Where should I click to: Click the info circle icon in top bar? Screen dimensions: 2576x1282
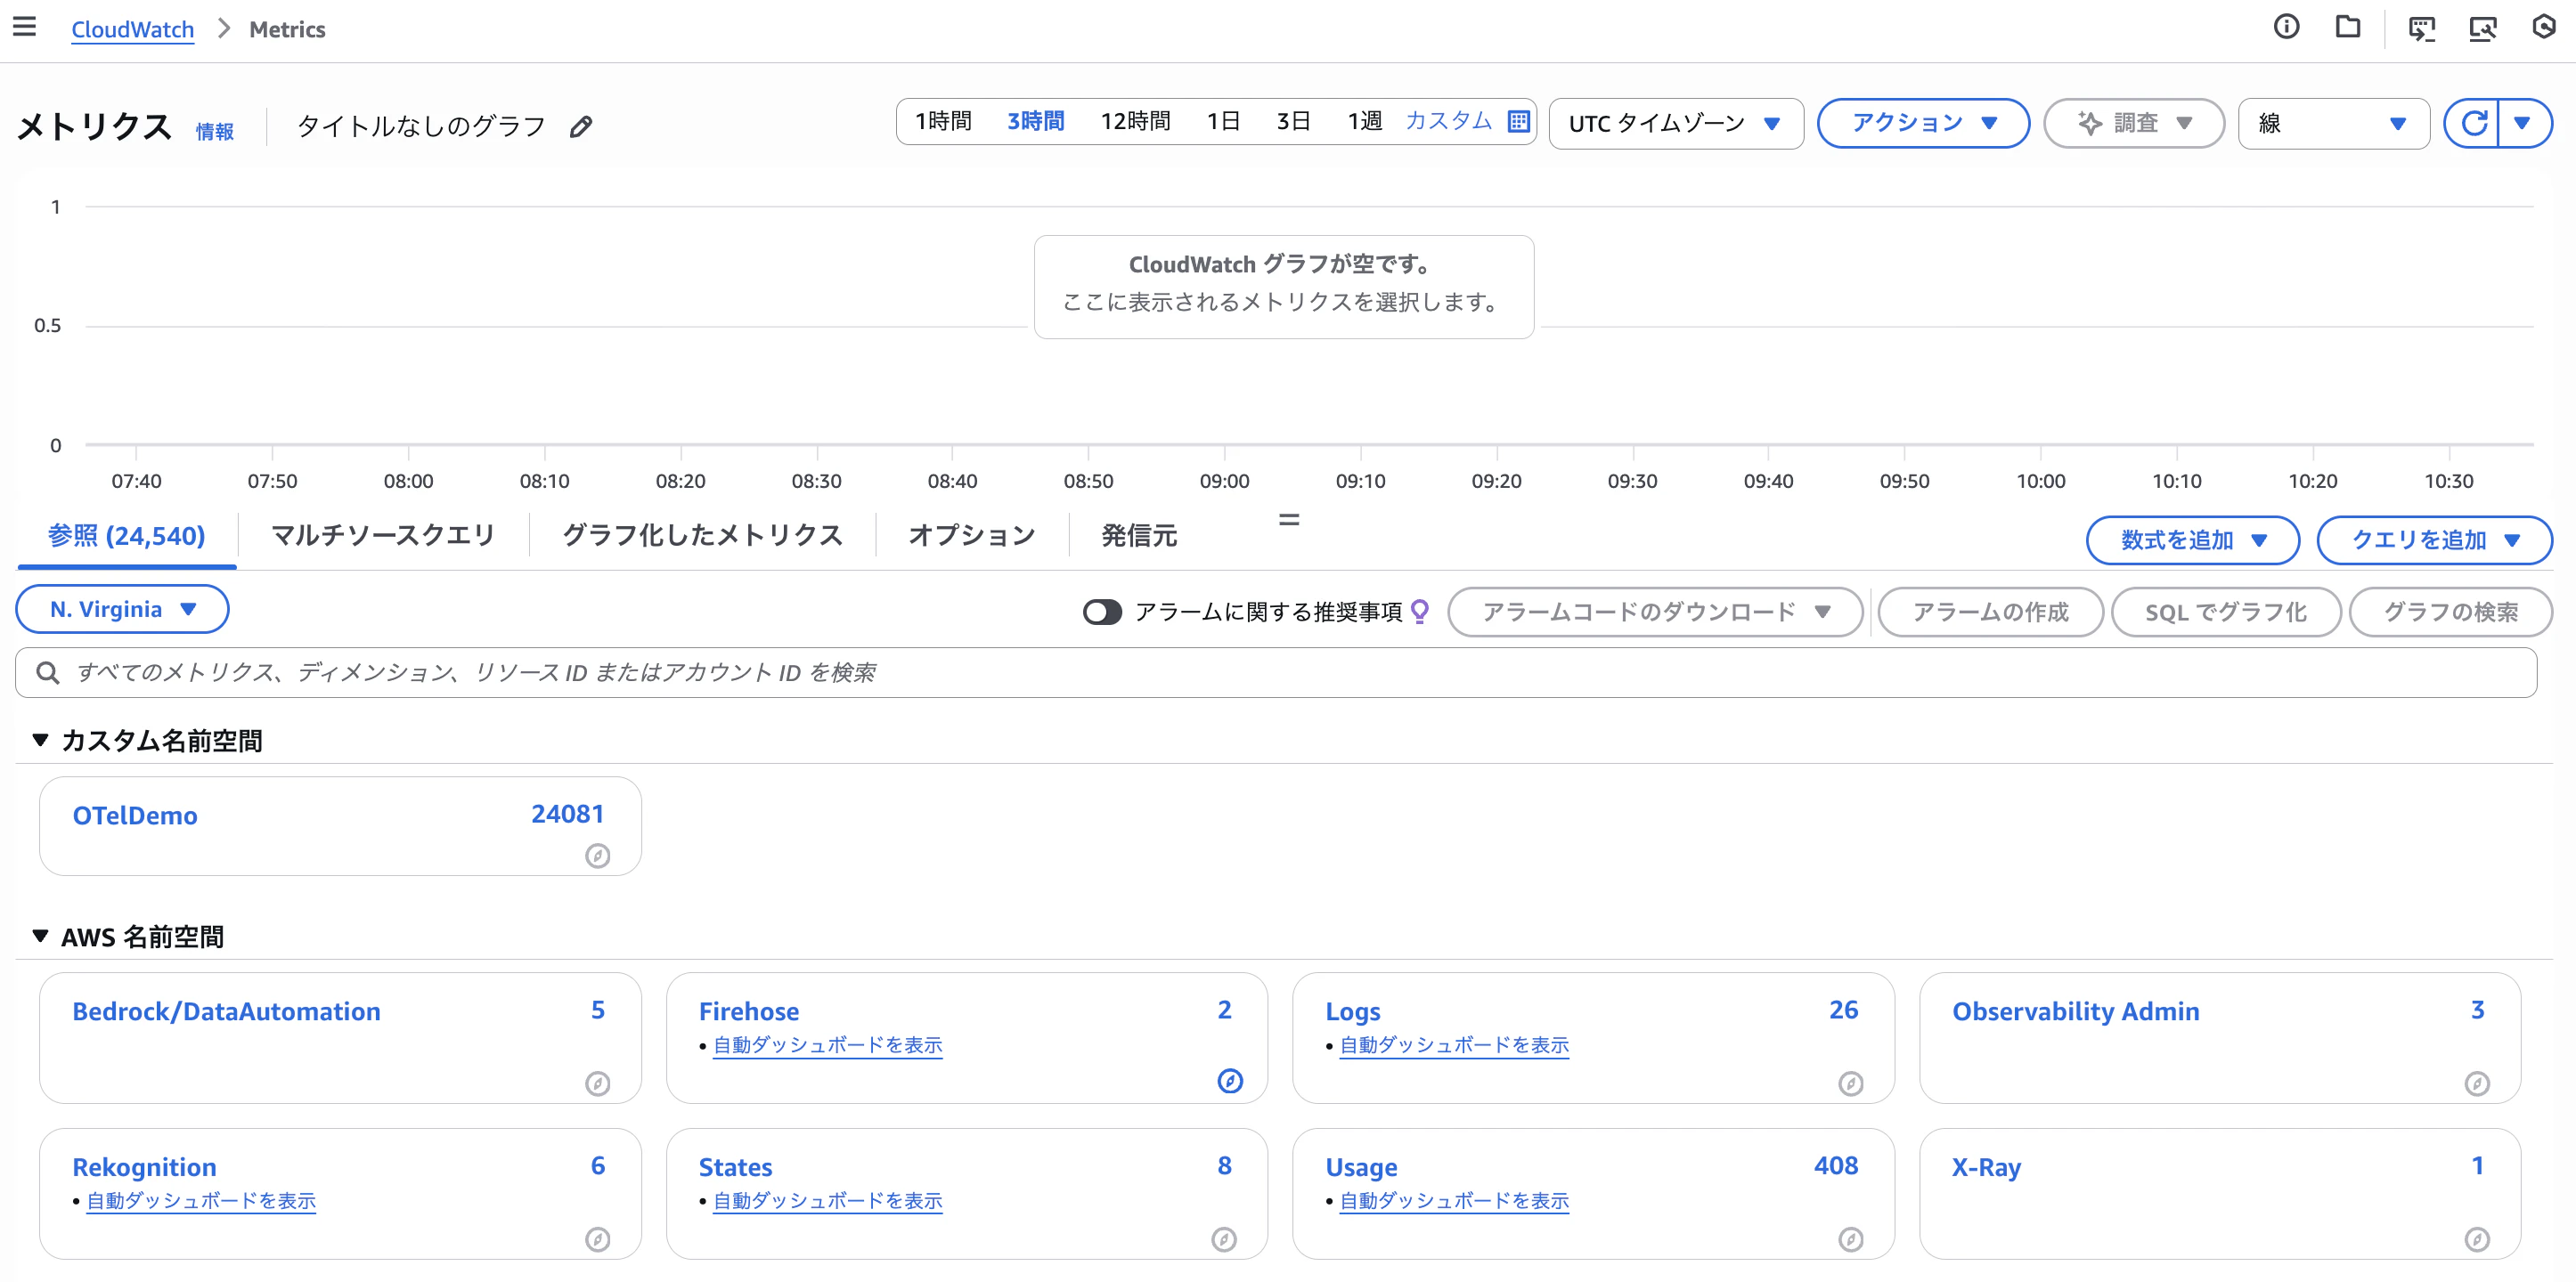2286,27
